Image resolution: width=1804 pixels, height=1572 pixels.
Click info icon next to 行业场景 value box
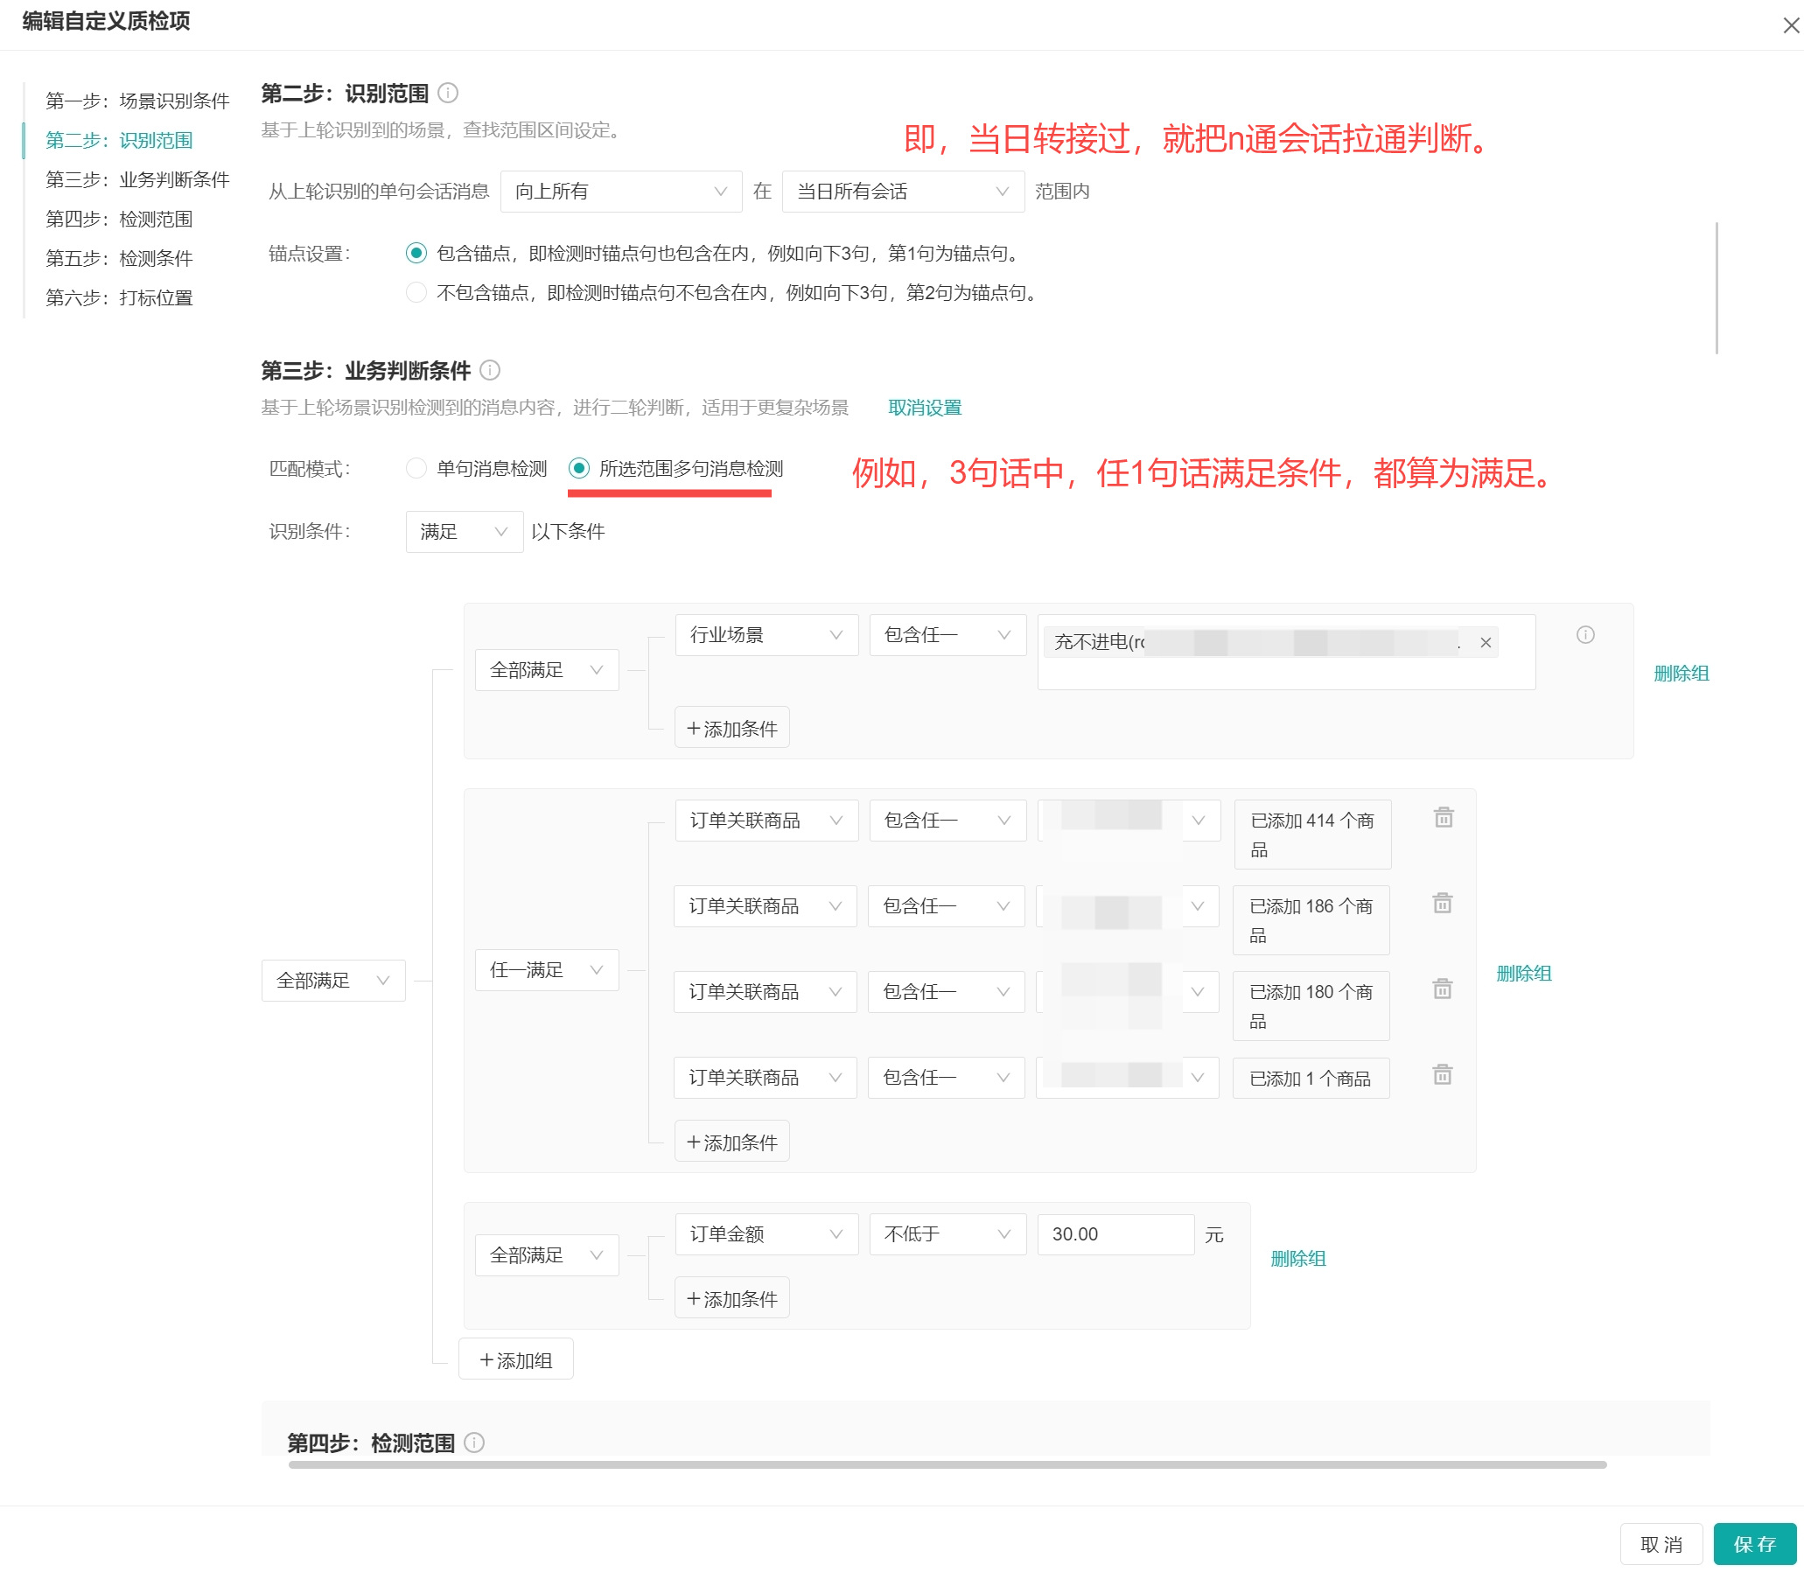pyautogui.click(x=1584, y=634)
